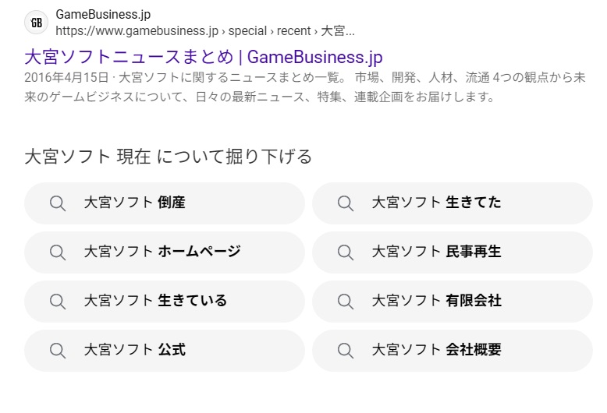Click the gamebusiness.jp breadcrumb URL
The image size is (607, 413).
point(204,31)
